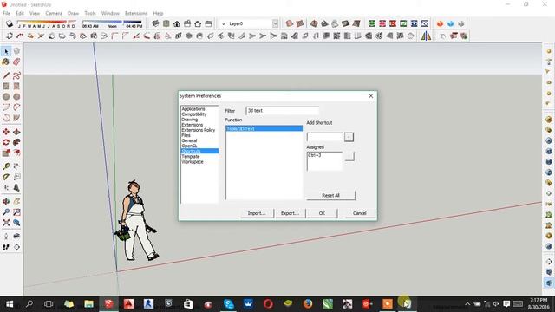Select Tools/3D Text function entry

(x=264, y=129)
